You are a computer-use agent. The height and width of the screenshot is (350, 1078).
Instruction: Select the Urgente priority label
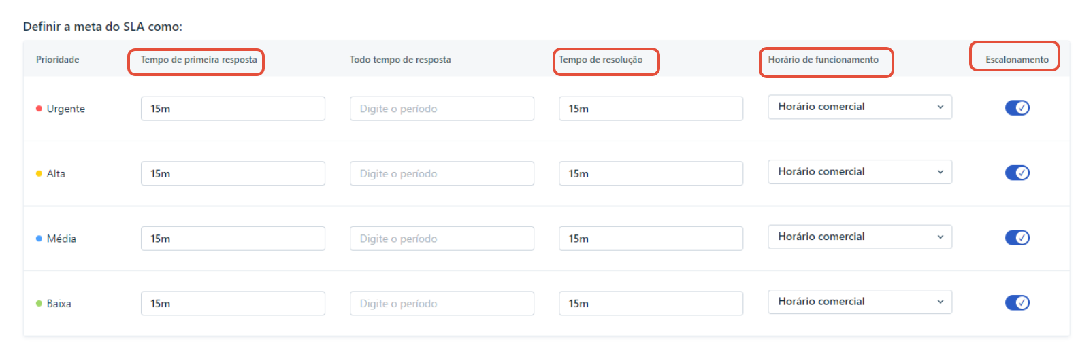pyautogui.click(x=65, y=109)
